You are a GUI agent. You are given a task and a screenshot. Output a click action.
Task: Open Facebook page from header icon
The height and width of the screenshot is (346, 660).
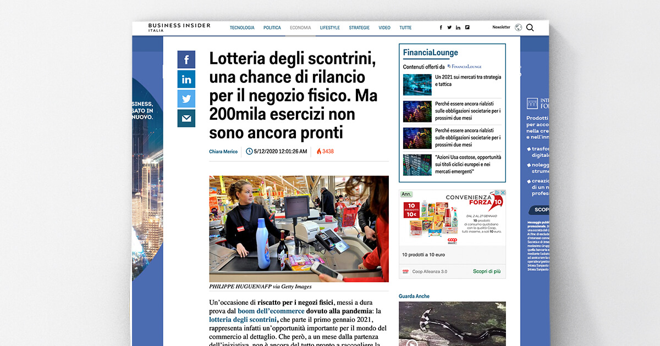coord(441,27)
